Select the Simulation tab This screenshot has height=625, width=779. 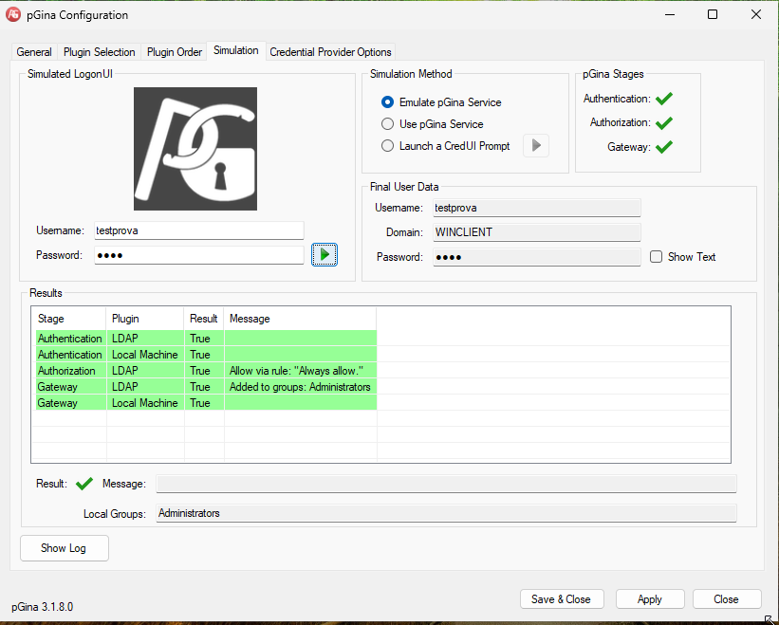(236, 50)
